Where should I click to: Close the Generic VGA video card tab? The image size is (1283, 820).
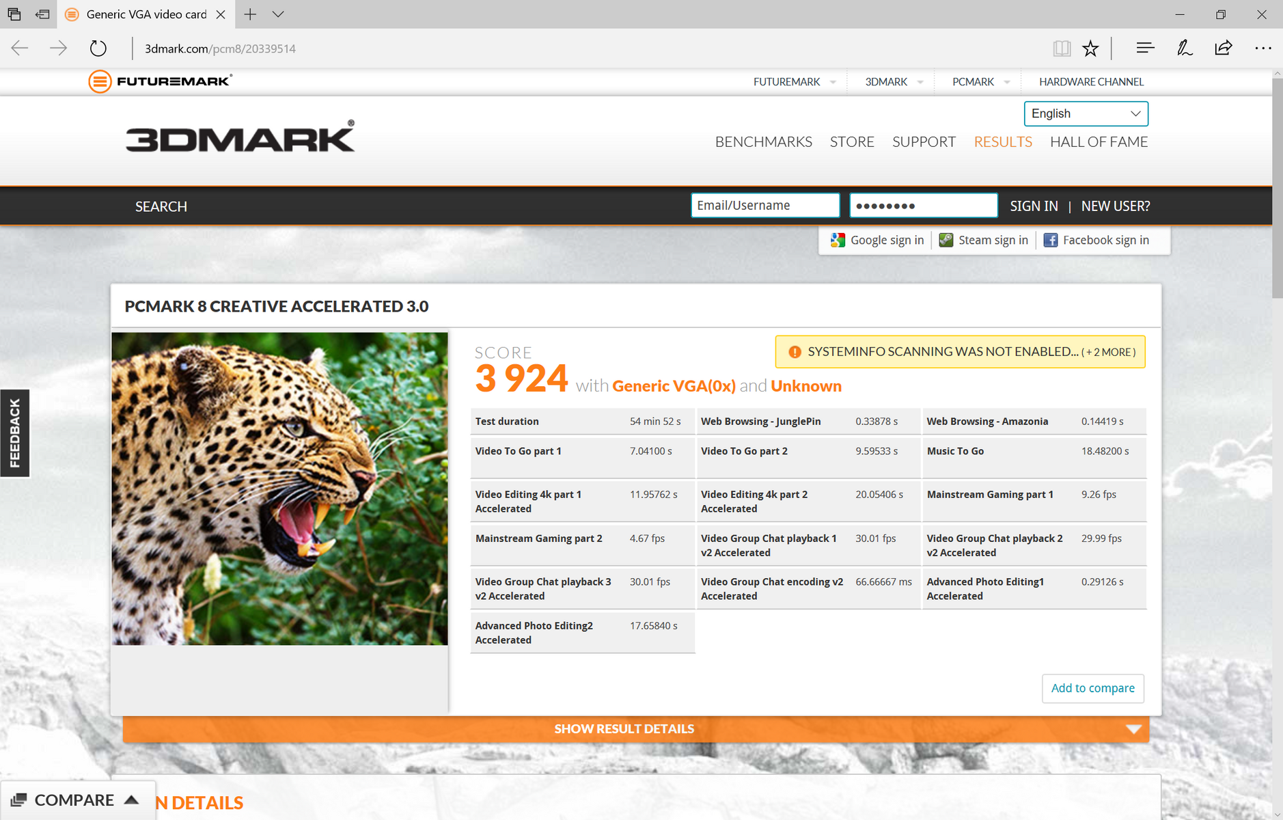tap(221, 14)
